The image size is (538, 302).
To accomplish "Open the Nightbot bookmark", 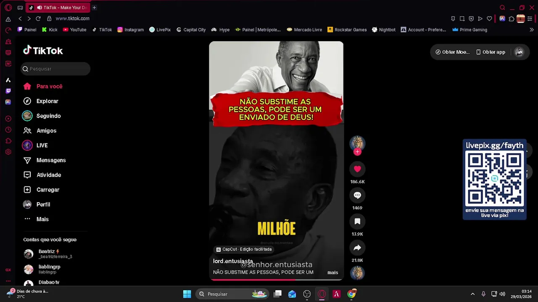I will pos(384,30).
